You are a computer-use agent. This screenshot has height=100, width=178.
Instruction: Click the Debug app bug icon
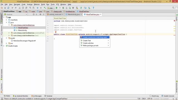(63, 8)
